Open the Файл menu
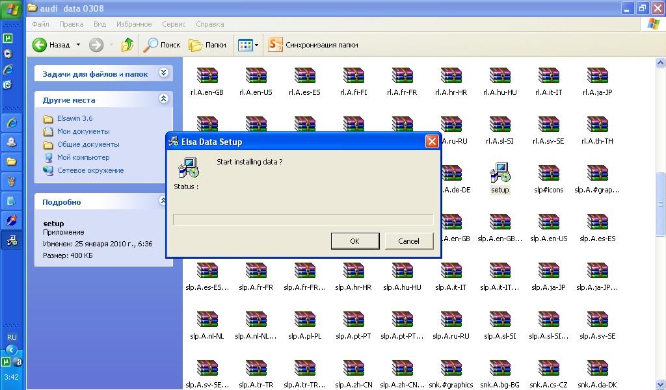Screen dimensions: 666x390 (x=40, y=24)
